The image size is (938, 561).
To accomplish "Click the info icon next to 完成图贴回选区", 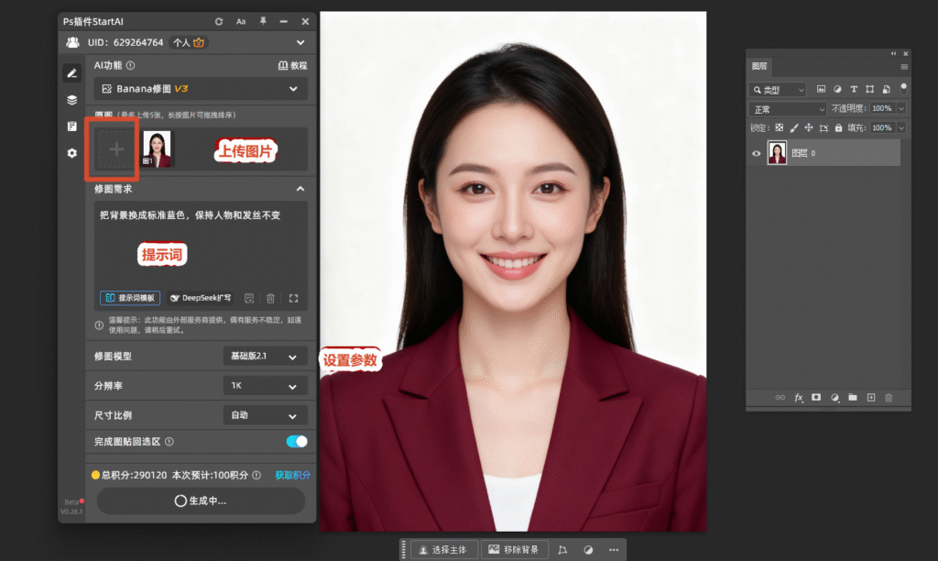I will (169, 442).
